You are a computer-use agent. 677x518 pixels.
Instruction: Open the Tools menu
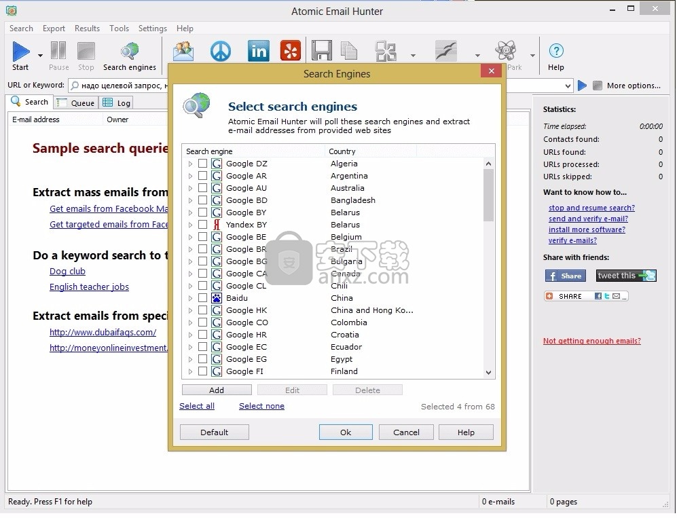click(119, 29)
